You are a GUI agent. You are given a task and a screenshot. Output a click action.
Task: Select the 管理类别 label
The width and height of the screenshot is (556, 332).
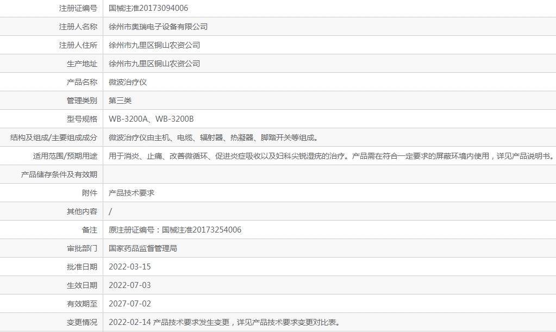point(82,101)
